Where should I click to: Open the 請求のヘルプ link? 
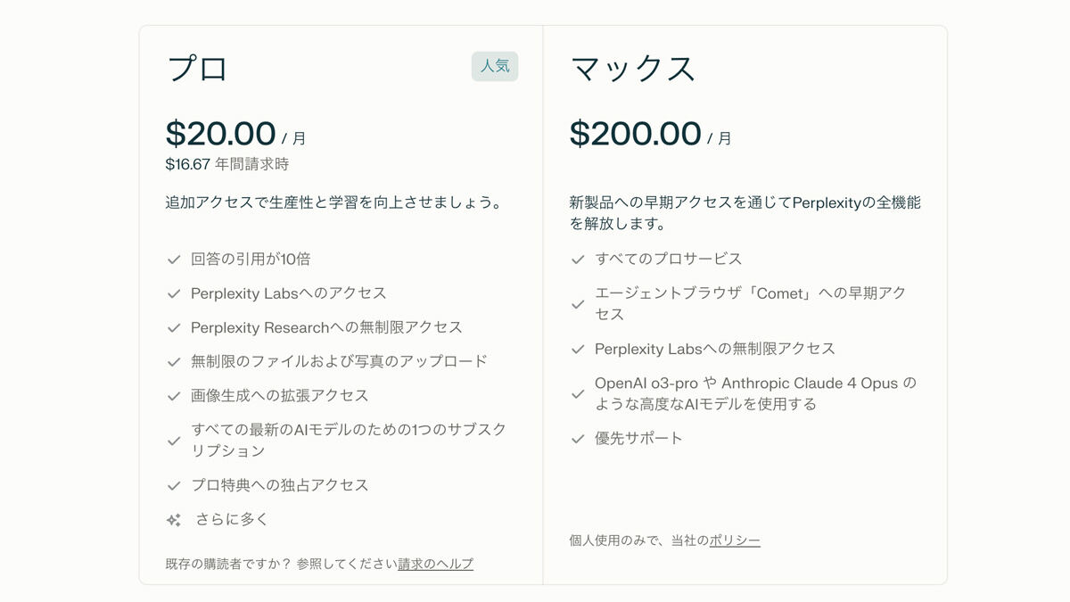435,564
